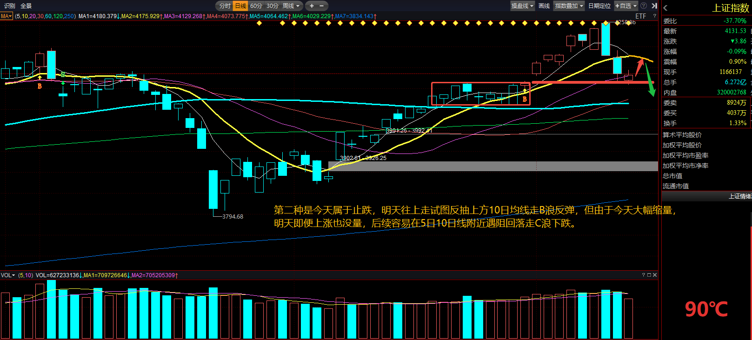
Task: Zoom in the chart with plus icon
Action: click(312, 6)
